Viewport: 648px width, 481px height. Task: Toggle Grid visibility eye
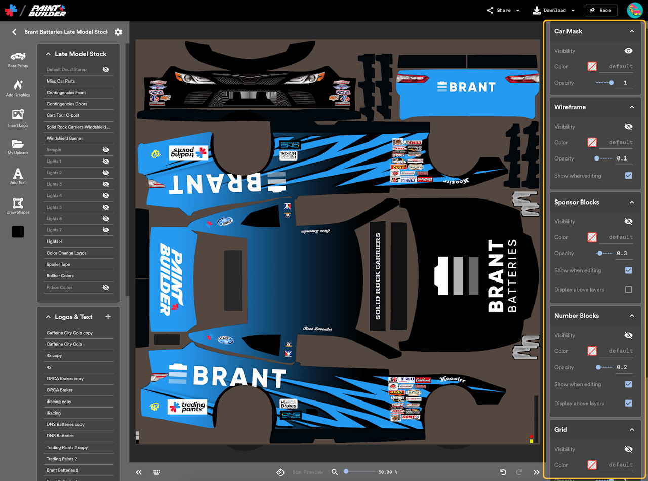(628, 449)
